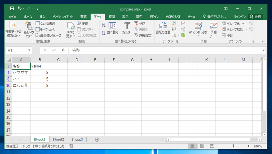Toggle the フィルター funnel button
272x154 pixels.
127,28
